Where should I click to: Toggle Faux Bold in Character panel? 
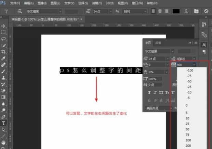coord(150,93)
